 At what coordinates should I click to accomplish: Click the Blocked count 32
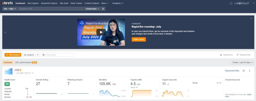pos(27,97)
